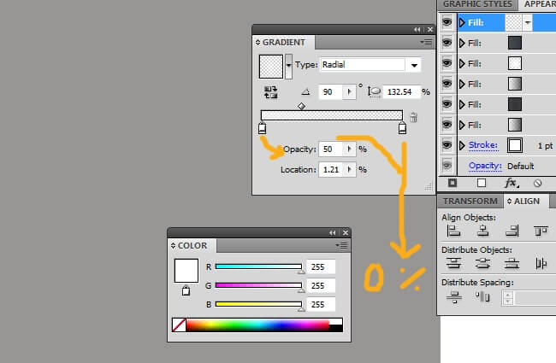The height and width of the screenshot is (363, 556).
Task: Click Horizontal Distribute Space icon
Action: pyautogui.click(x=482, y=296)
